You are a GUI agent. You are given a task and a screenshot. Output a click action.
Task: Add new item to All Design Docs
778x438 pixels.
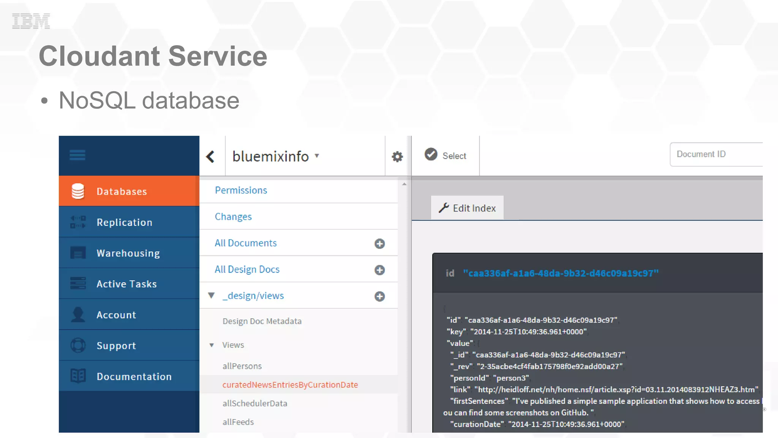[380, 270]
